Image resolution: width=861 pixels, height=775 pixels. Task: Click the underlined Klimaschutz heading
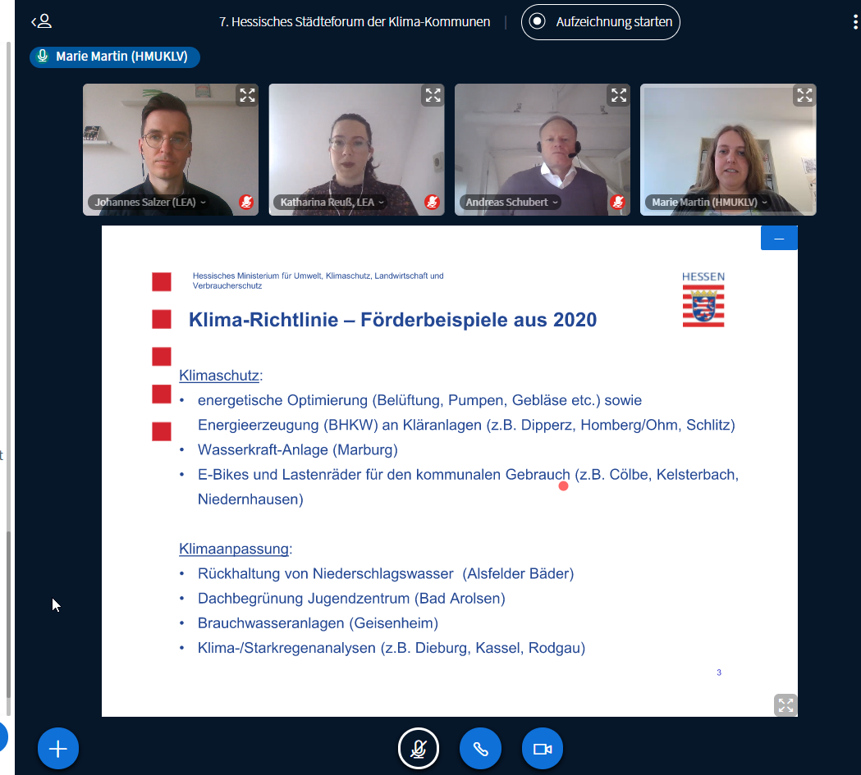click(219, 376)
